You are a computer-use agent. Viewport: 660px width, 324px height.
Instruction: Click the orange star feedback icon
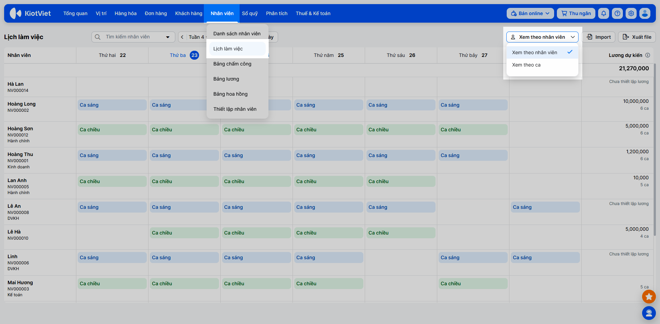coord(649,297)
